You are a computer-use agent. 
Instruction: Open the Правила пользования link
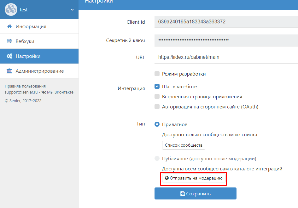click(x=25, y=86)
